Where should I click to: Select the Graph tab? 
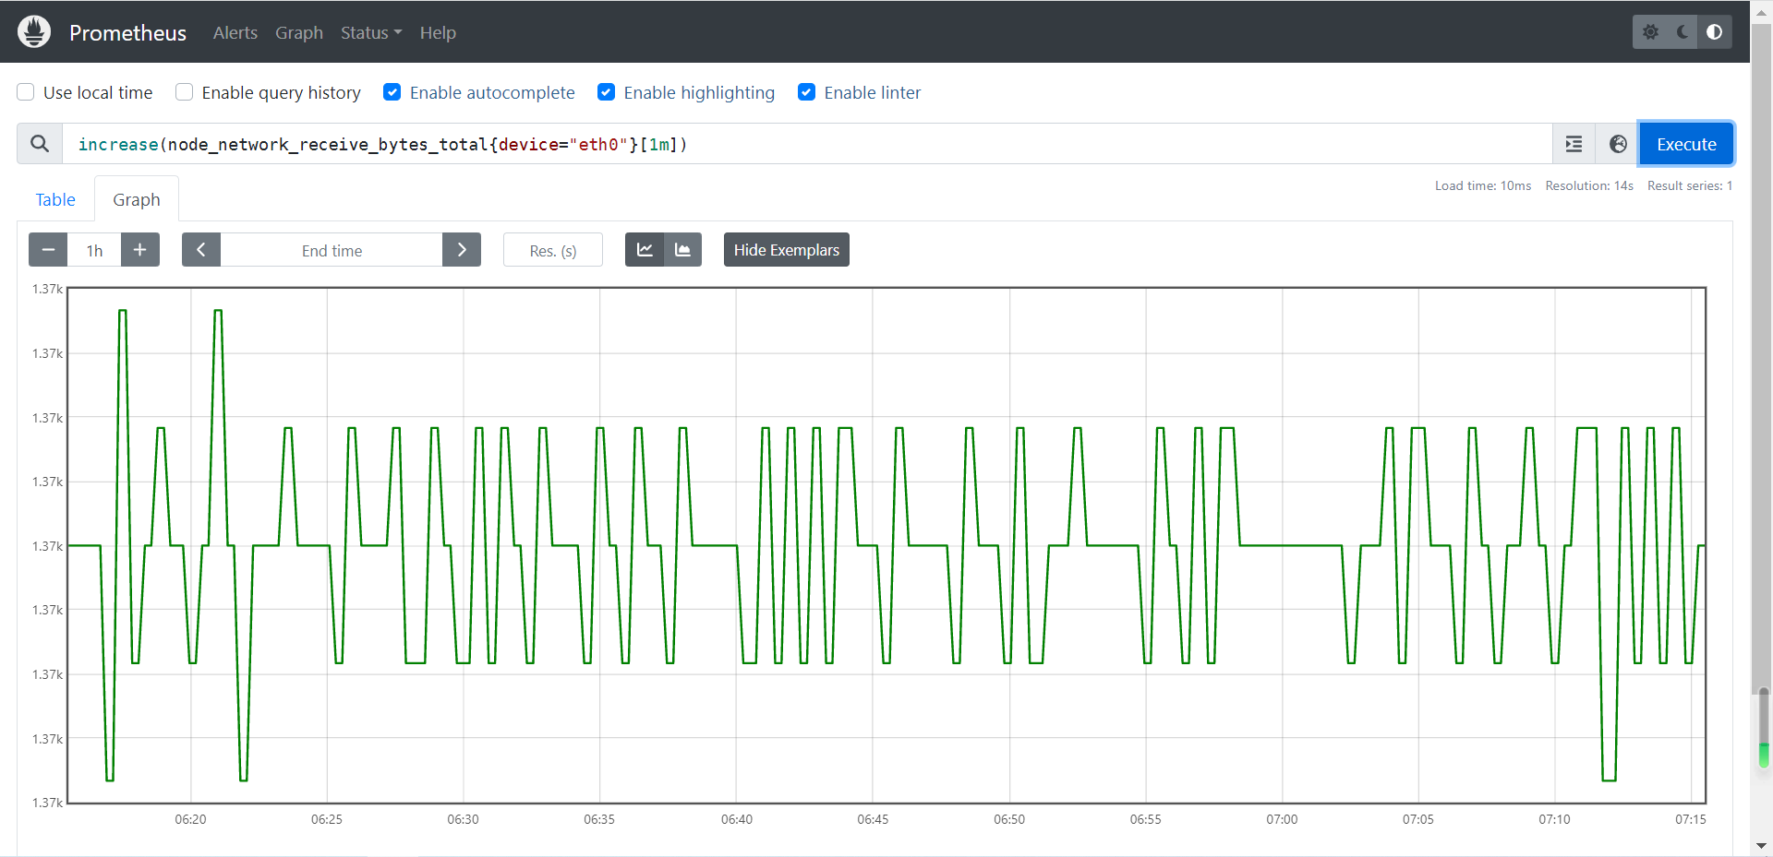pos(137,199)
